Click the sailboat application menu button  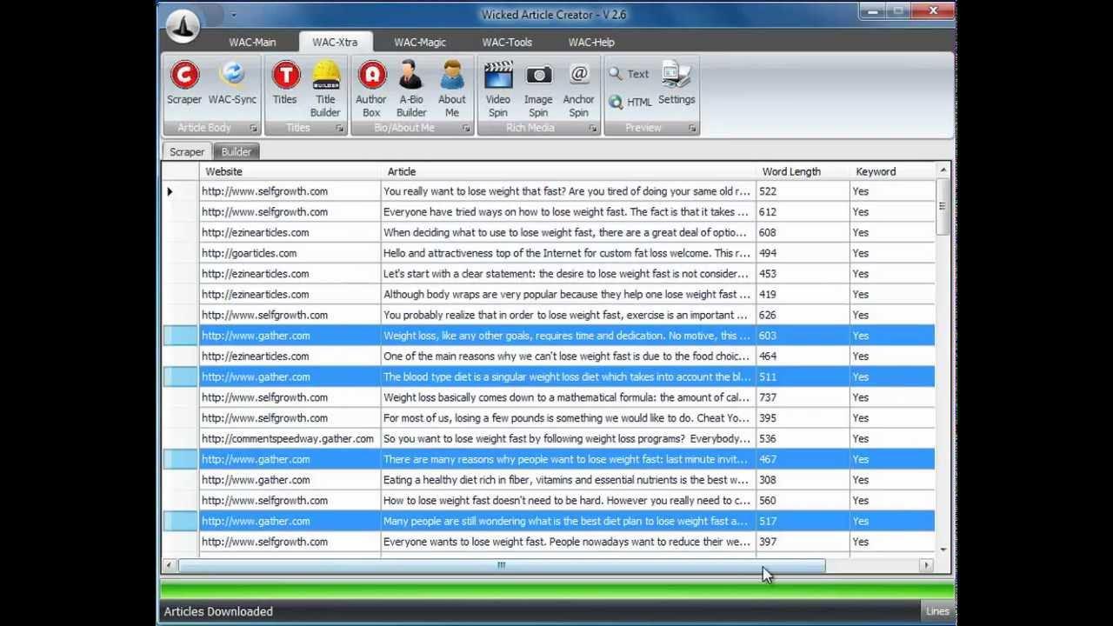tap(183, 25)
